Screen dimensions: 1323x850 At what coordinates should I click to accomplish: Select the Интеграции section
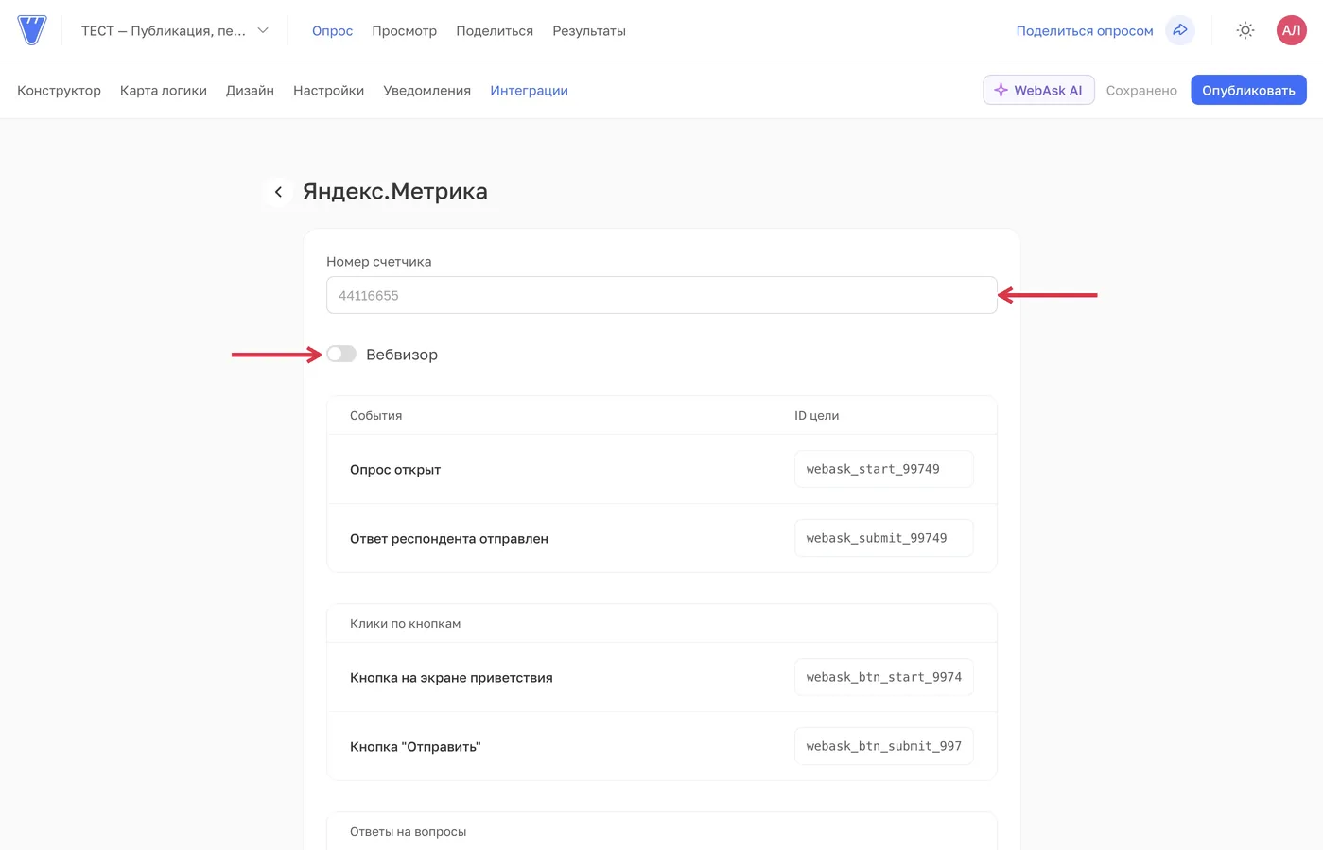click(x=529, y=91)
